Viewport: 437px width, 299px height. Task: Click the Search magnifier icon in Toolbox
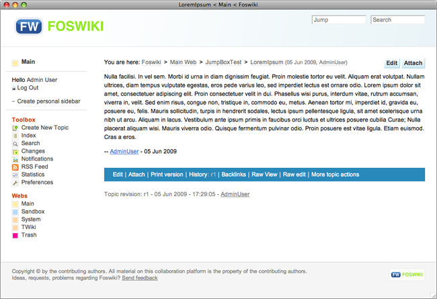coord(15,144)
